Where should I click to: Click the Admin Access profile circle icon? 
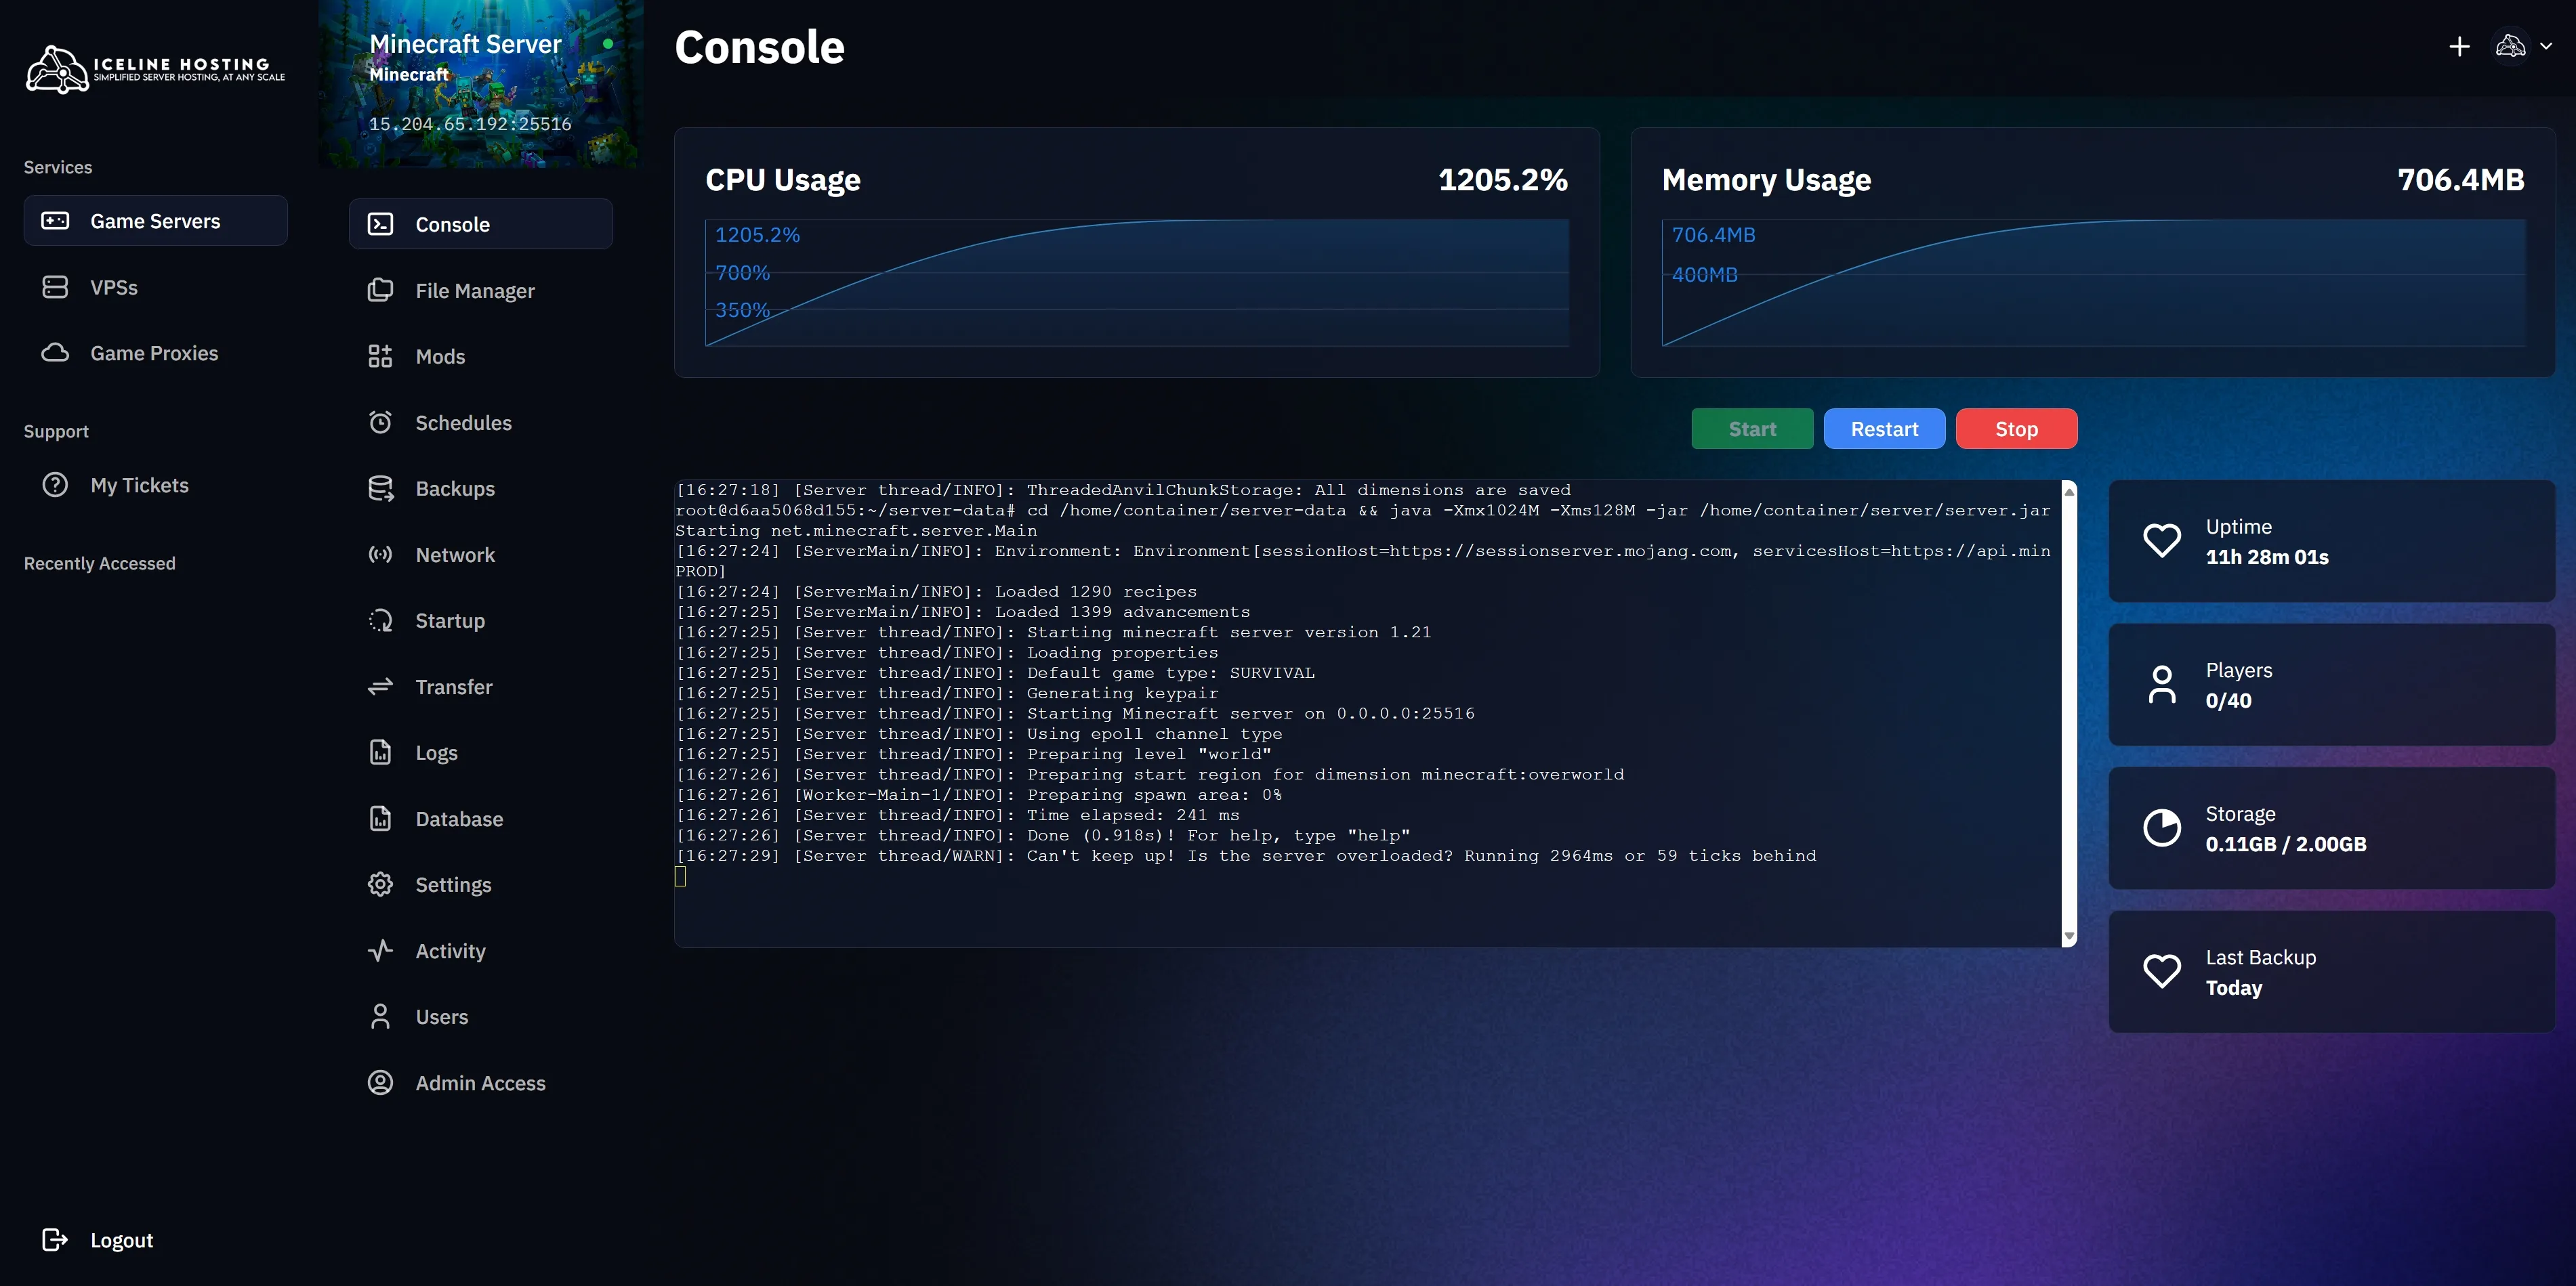pos(380,1082)
